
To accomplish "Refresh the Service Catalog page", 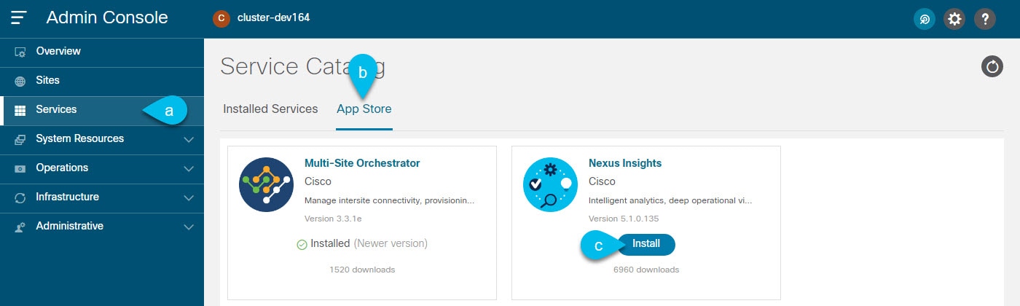I will pos(992,68).
